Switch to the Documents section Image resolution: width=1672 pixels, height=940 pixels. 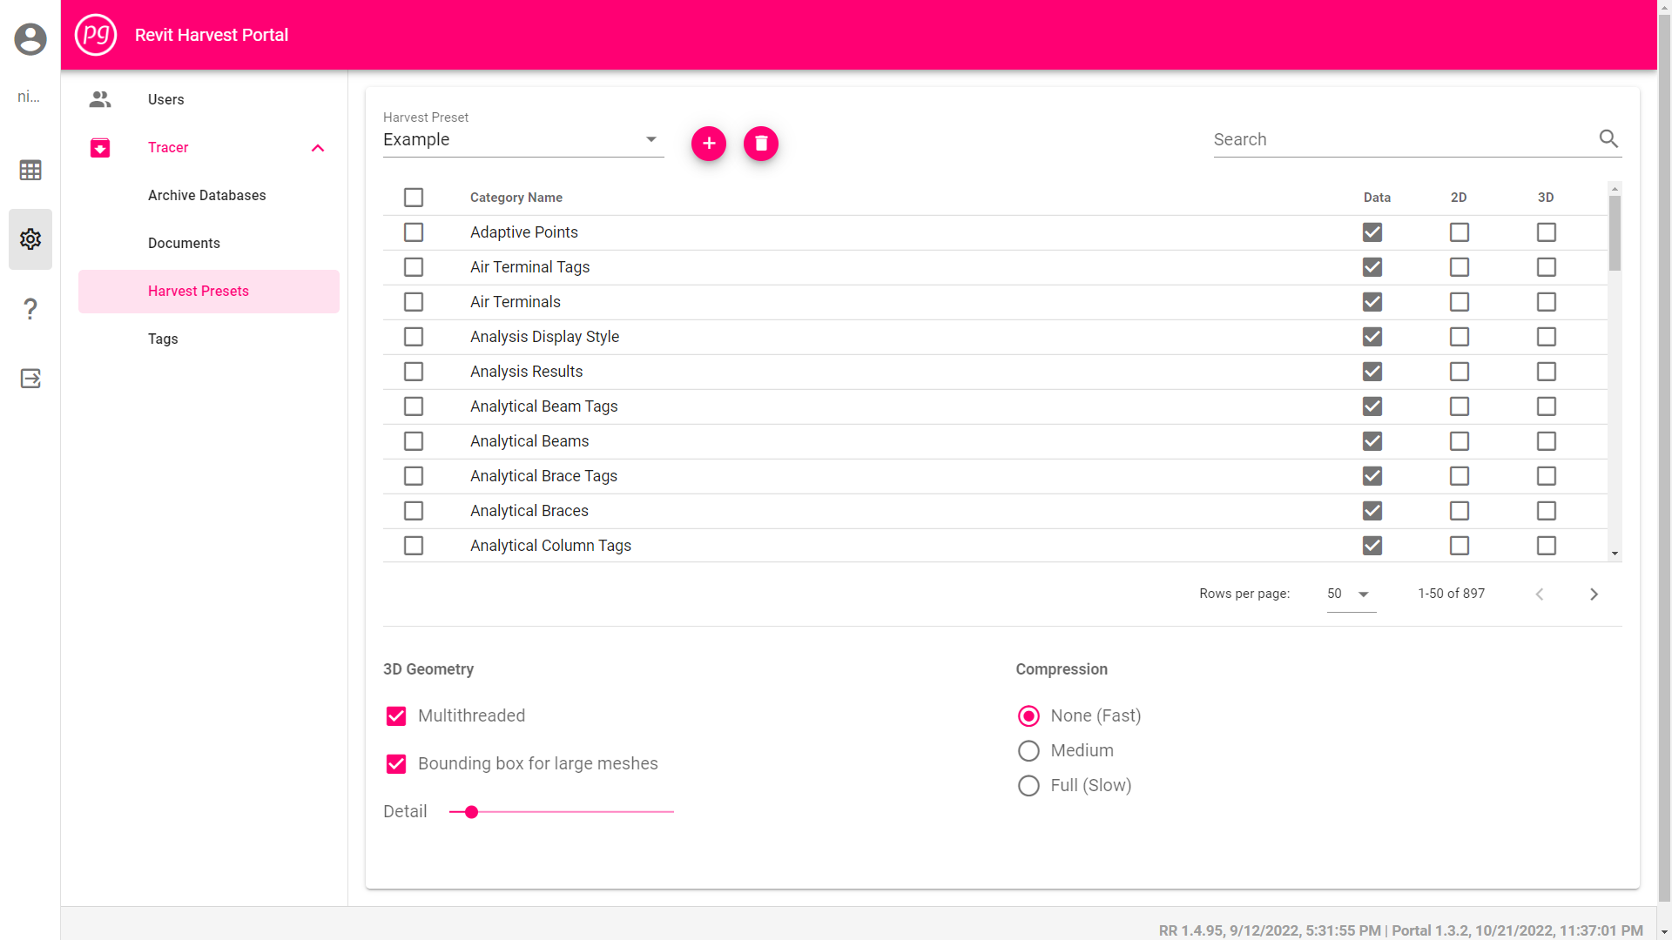tap(184, 243)
